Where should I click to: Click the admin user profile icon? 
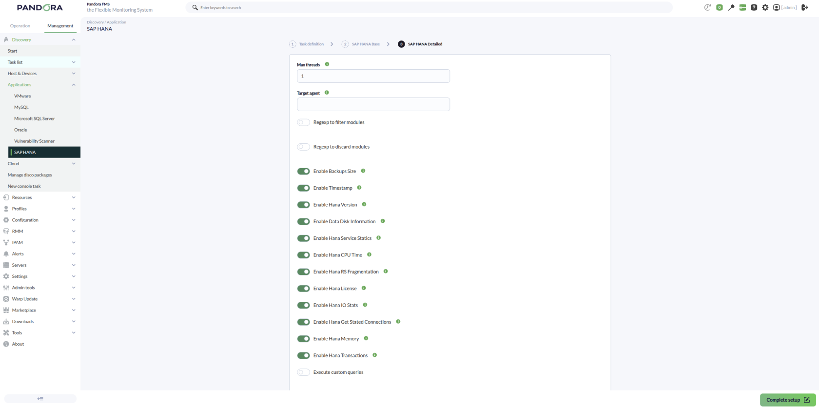(777, 7)
